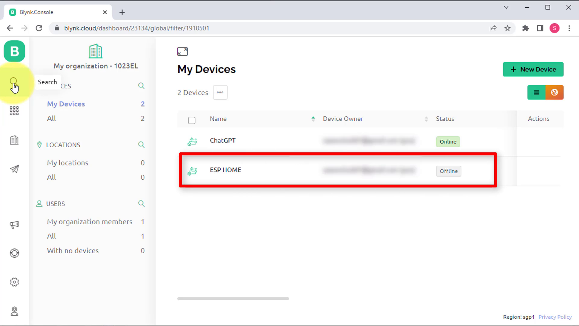Viewport: 579px width, 326px height.
Task: Open the paper plane icon in sidebar
Action: 14,169
